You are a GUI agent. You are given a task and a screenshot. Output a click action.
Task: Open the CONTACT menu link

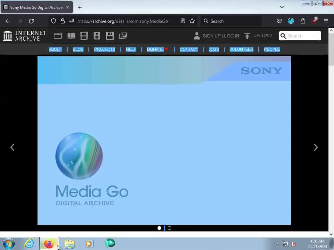(189, 49)
